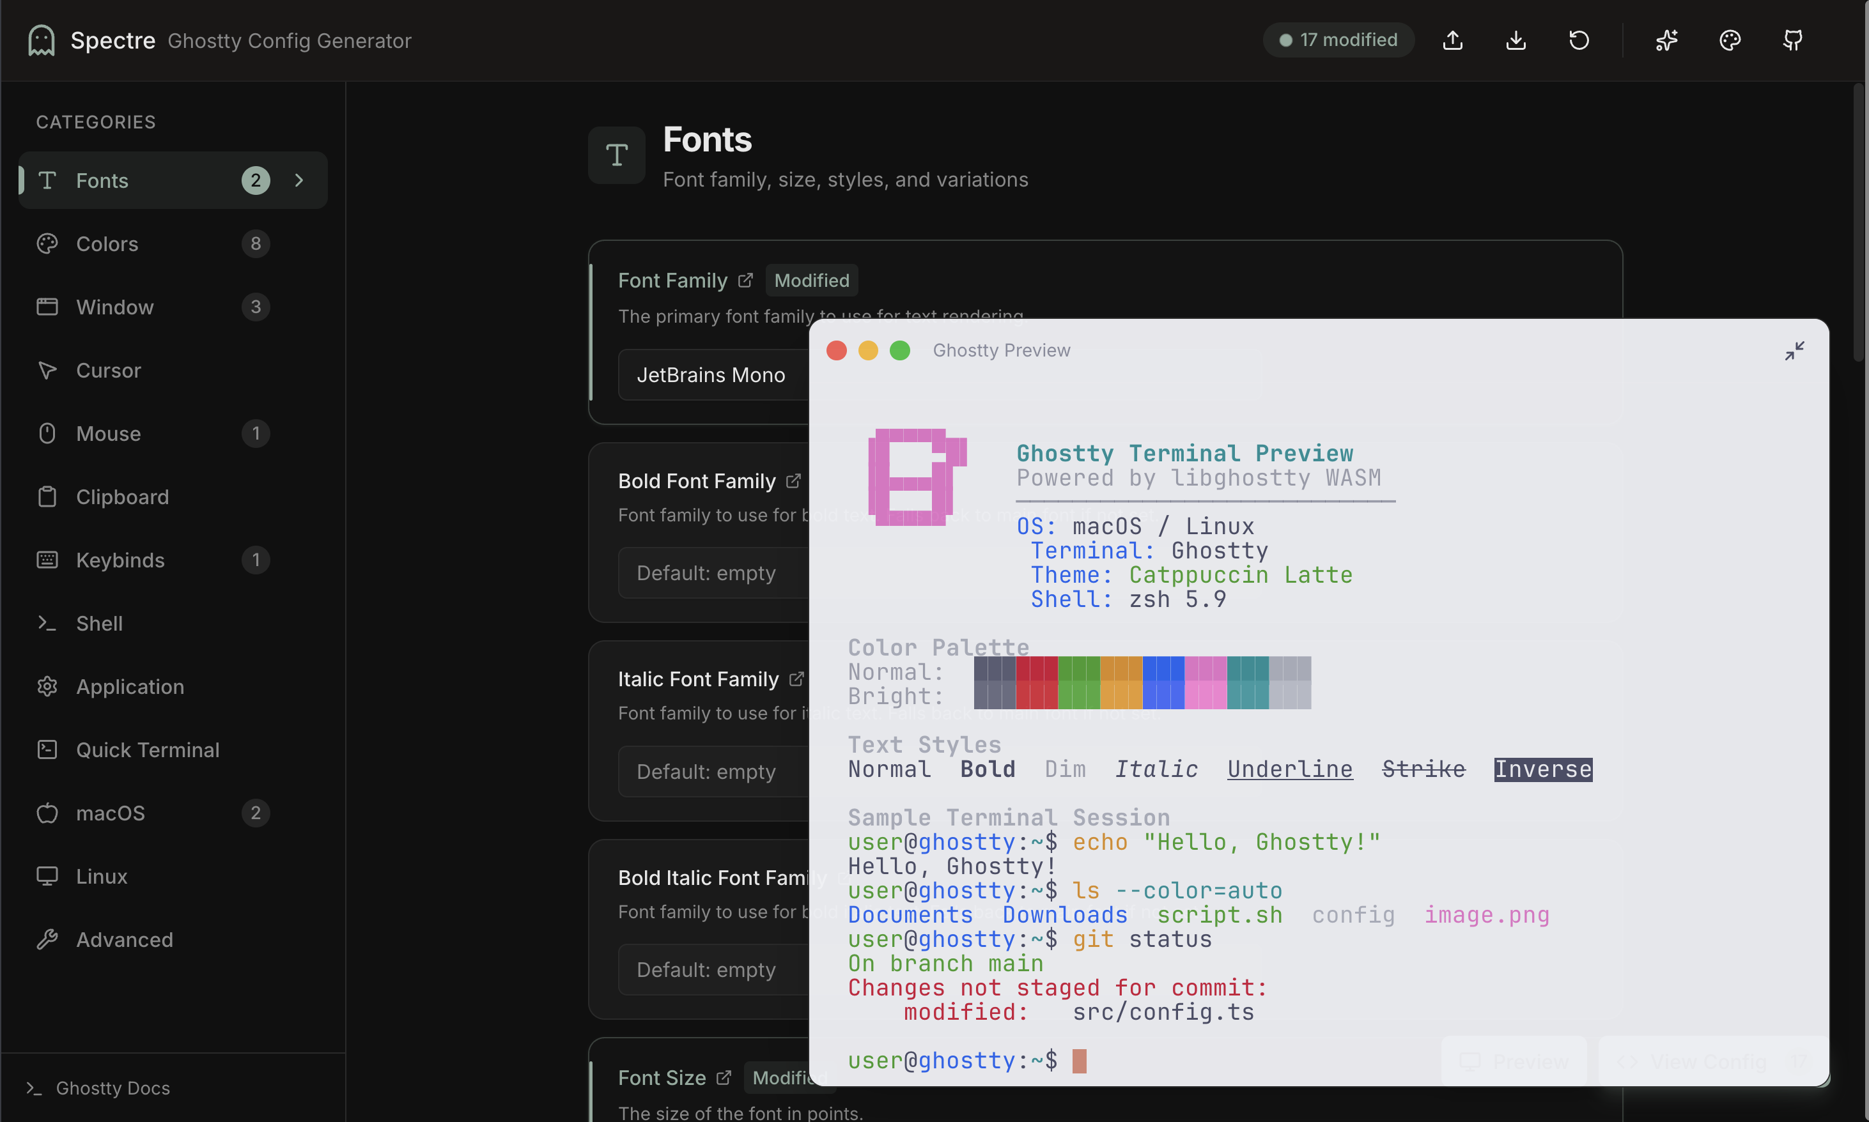Viewport: 1869px width, 1122px height.
Task: Open the Shell category
Action: 173,623
